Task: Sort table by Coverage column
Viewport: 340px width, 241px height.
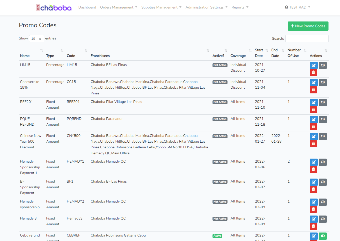Action: point(241,53)
